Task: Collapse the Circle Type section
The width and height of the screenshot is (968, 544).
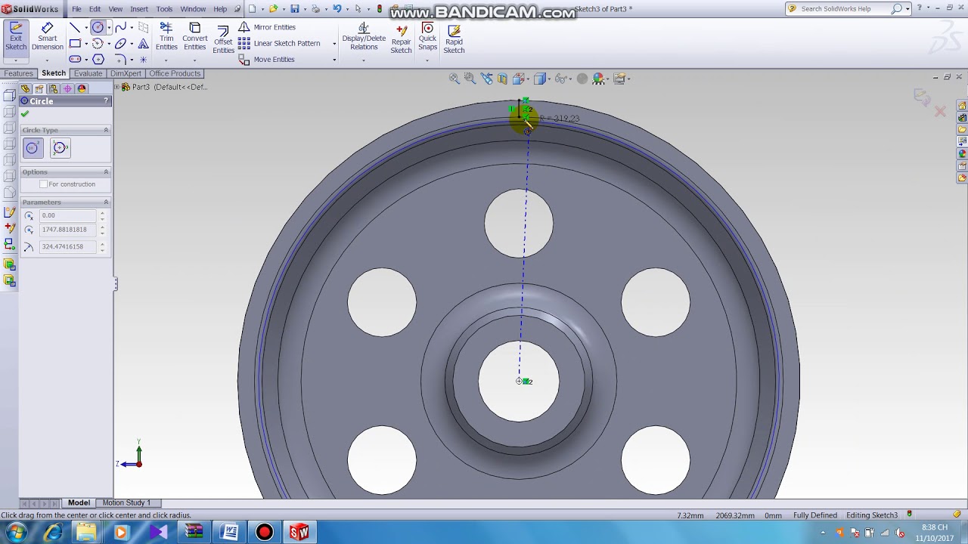Action: [106, 130]
